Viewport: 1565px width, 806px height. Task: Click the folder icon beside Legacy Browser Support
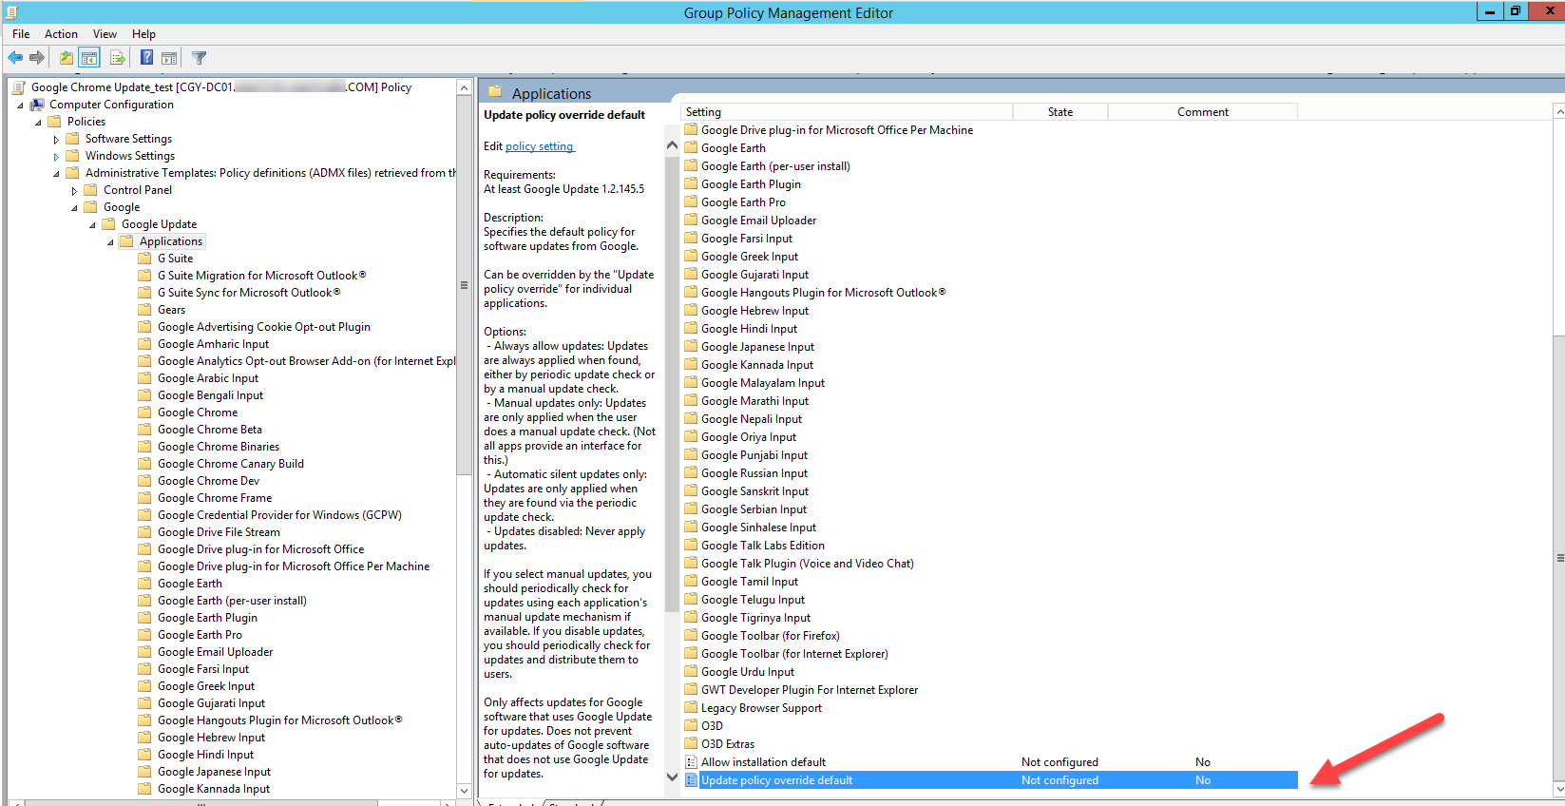tap(691, 708)
